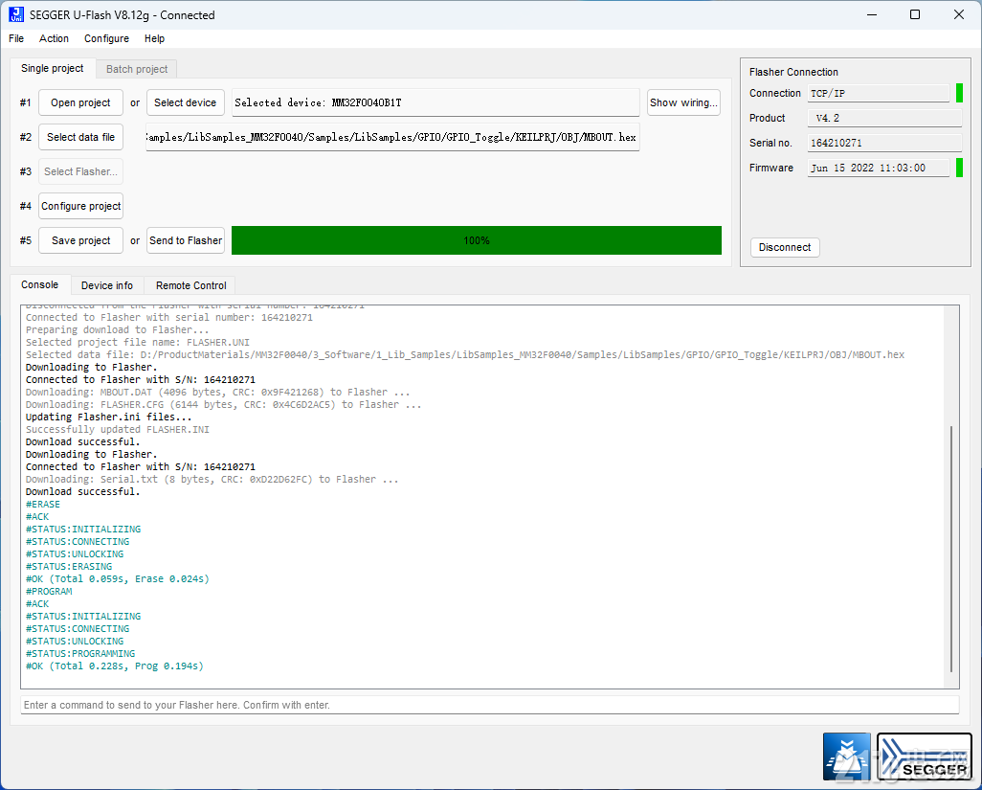Click the data file path field
The width and height of the screenshot is (982, 790).
(392, 137)
